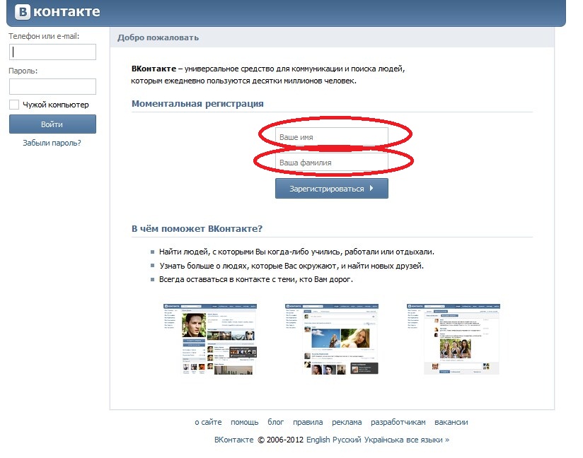
Task: Open the правила footer link
Action: tap(308, 423)
